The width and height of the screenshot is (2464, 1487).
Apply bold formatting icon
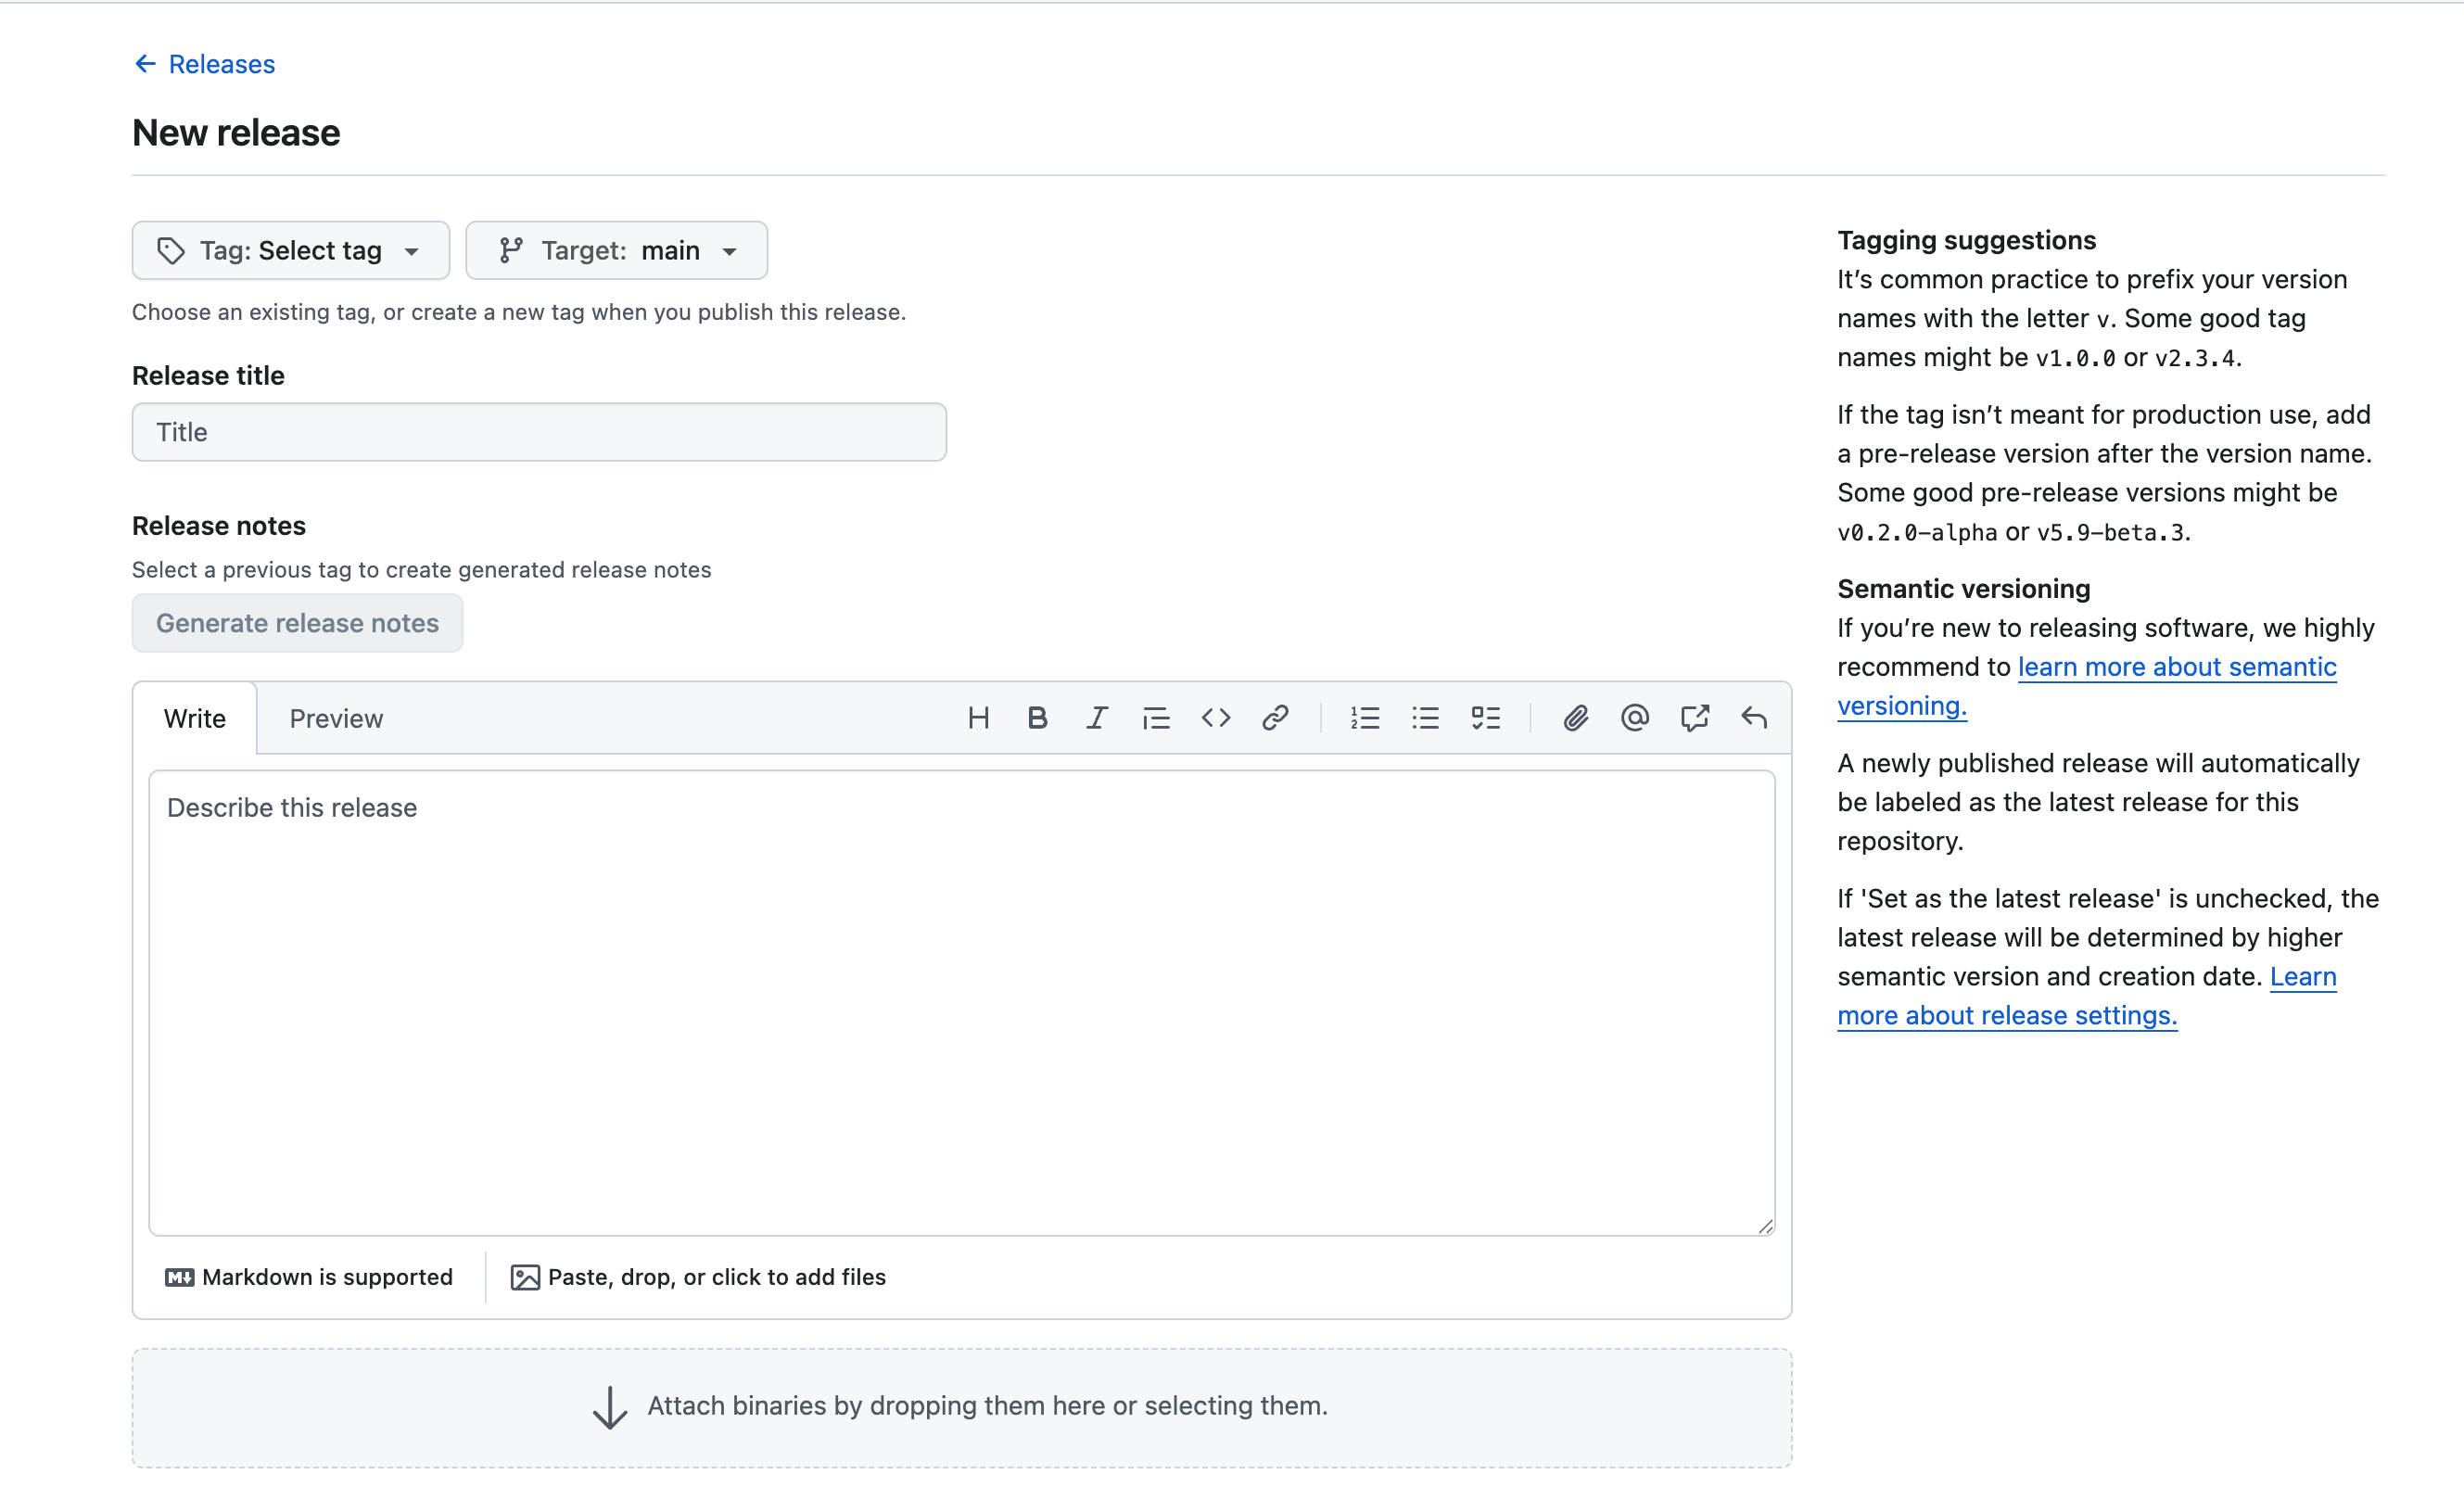point(1037,718)
